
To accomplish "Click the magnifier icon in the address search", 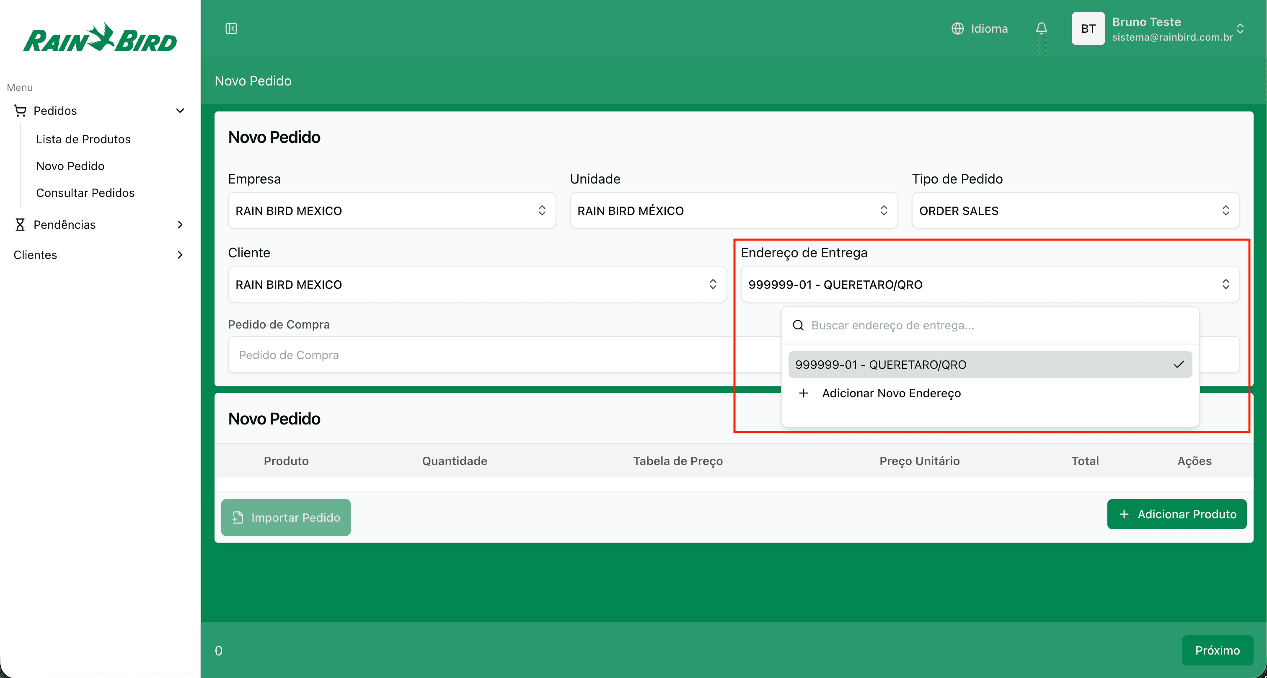I will click(797, 325).
